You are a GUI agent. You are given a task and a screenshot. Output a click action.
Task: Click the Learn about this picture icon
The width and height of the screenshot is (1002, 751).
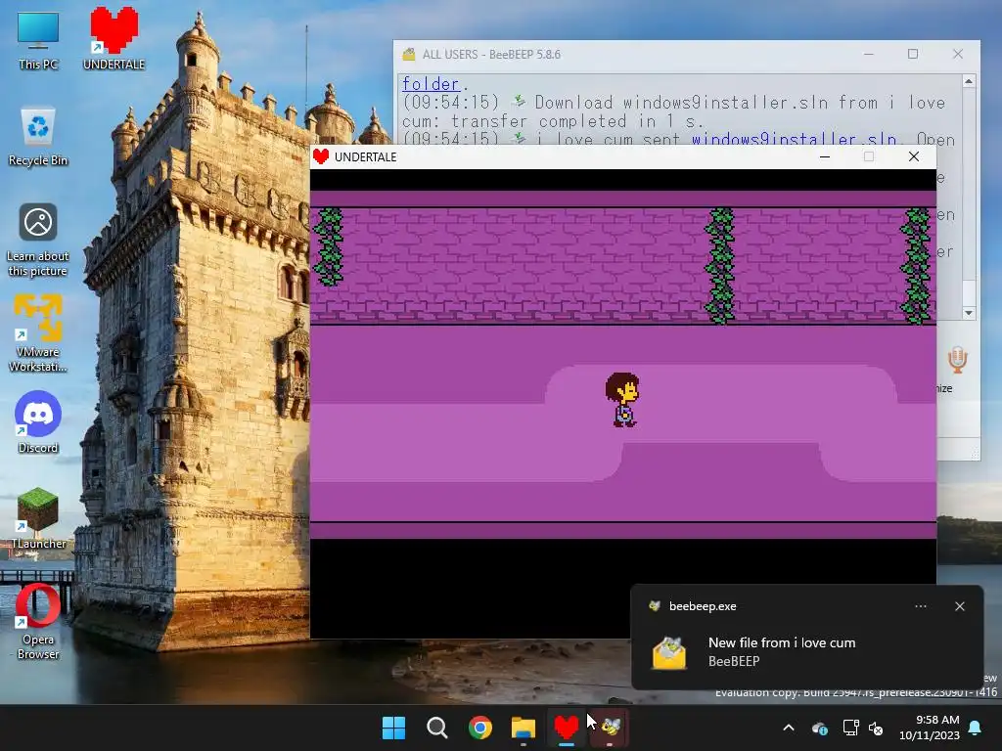tap(38, 241)
